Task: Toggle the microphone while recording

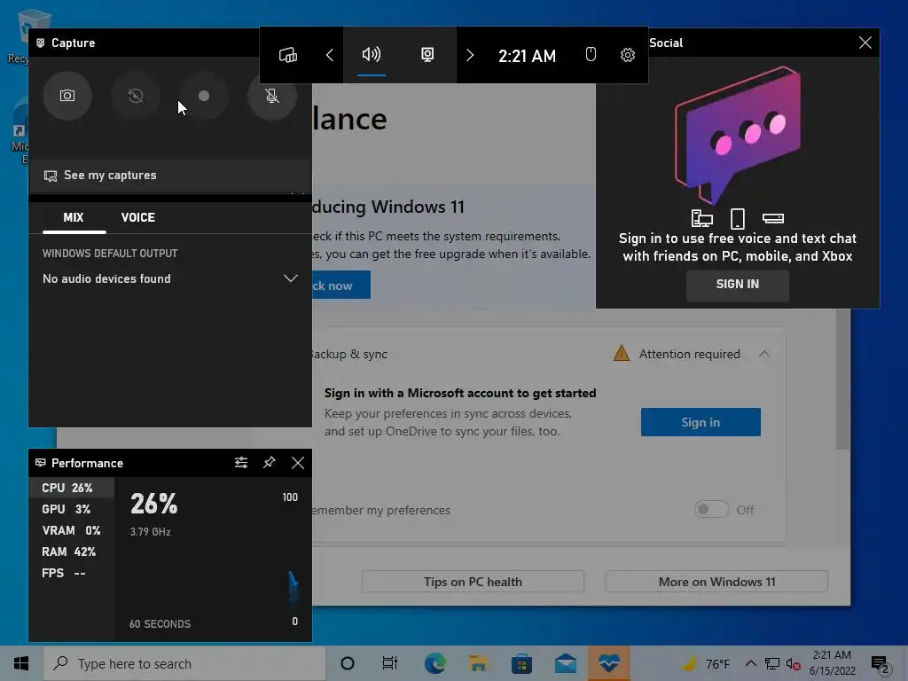Action: point(271,96)
